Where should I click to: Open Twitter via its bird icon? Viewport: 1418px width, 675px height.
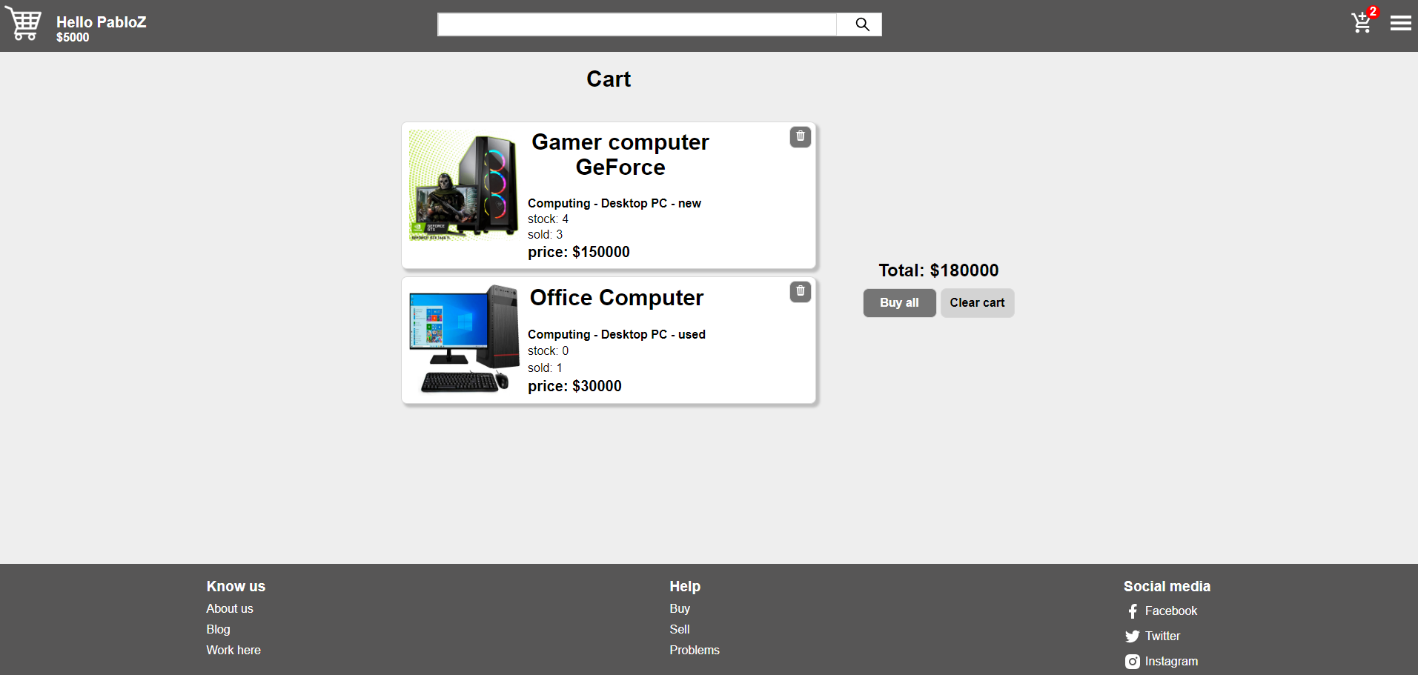click(x=1132, y=636)
